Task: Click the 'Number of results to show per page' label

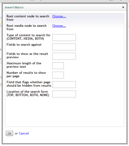Action: point(26,74)
